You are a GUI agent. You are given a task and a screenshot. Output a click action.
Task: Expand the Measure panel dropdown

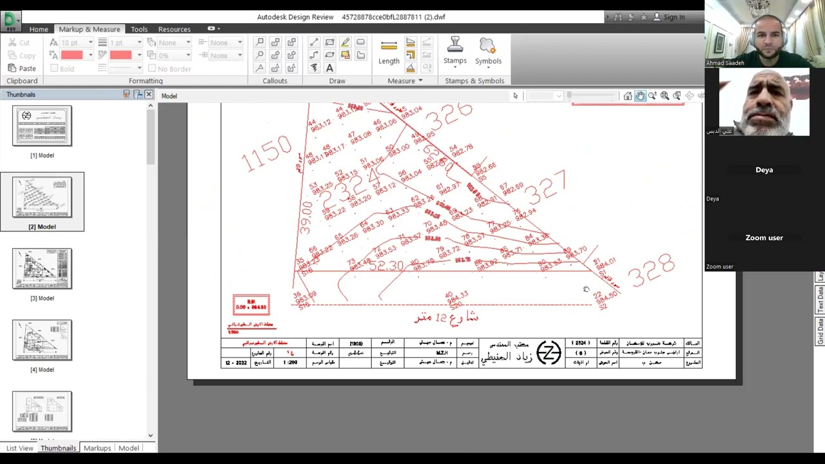405,81
